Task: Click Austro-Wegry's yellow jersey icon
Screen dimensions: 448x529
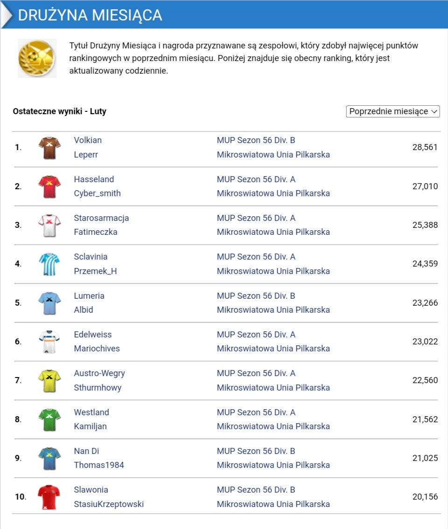Action: (x=49, y=381)
